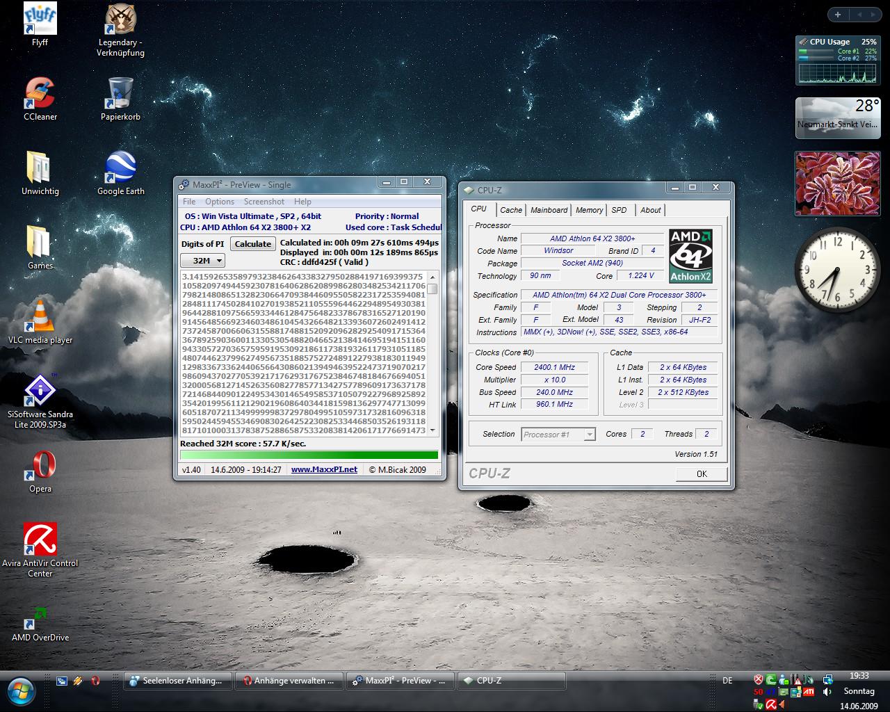Click the Multiplier x 10.0 value
Image resolution: width=890 pixels, height=712 pixels.
click(x=554, y=380)
